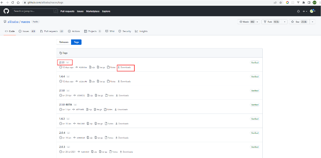Expand the Fork dropdown arrow
321x158 pixels.
point(285,22)
